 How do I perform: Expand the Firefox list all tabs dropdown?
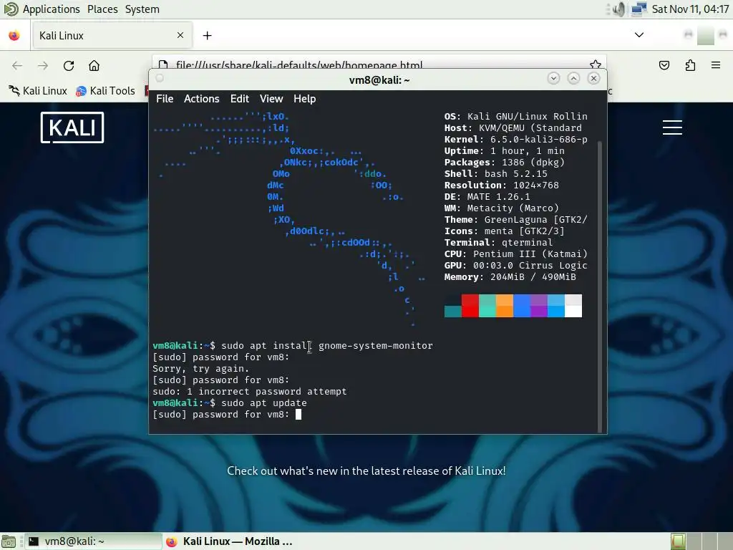click(639, 35)
